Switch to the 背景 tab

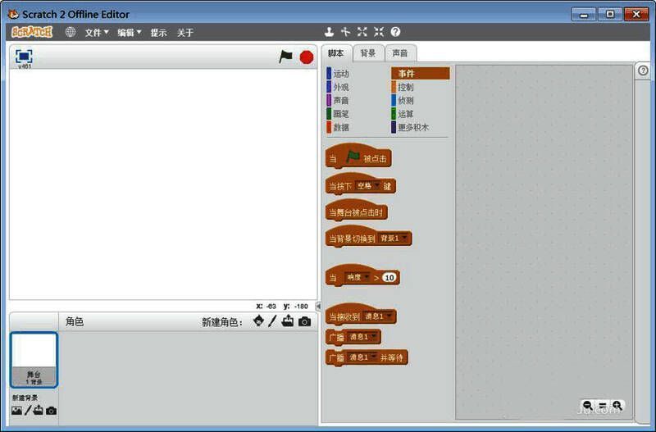pyautogui.click(x=368, y=53)
